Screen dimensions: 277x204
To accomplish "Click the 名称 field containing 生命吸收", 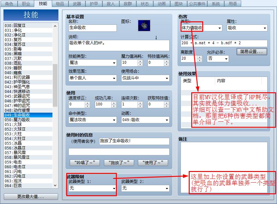I will (93, 28).
